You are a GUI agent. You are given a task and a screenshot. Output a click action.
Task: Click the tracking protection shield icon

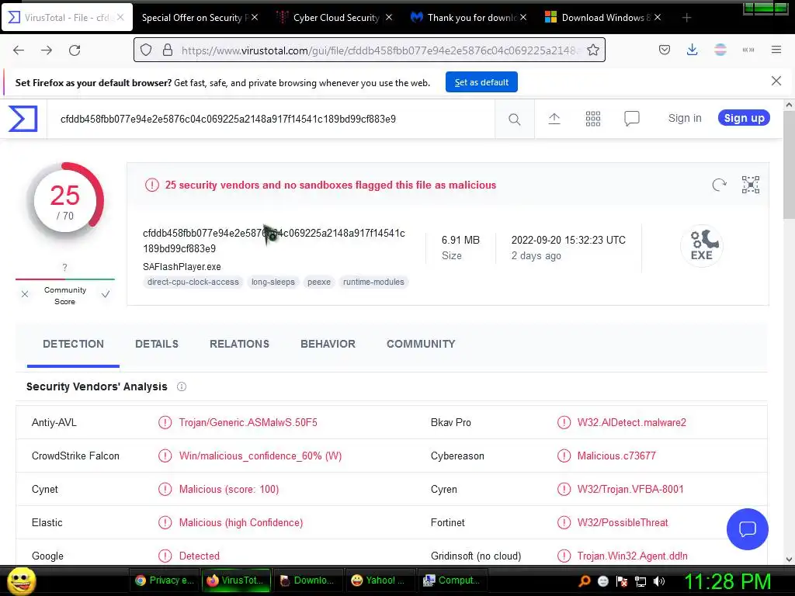pos(146,50)
